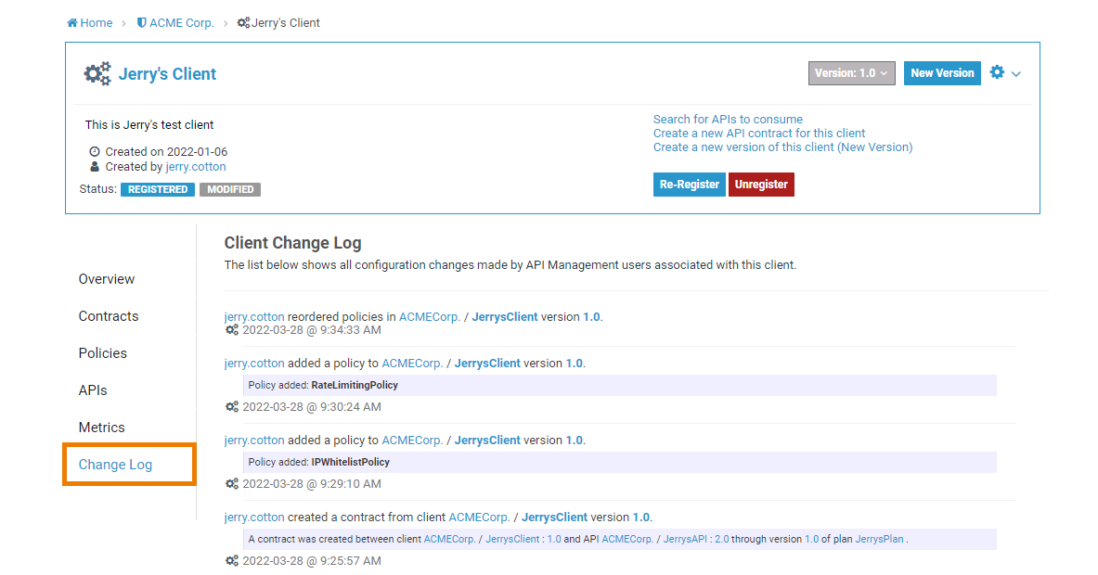Click Create a new API contract link
This screenshot has width=1098, height=575.
759,134
